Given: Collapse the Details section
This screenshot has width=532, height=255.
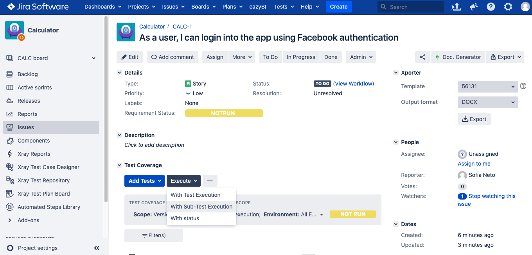Looking at the screenshot, I should (119, 73).
